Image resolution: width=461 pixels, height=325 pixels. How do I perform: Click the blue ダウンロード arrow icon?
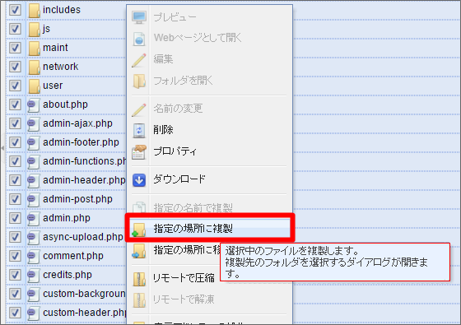coord(139,180)
